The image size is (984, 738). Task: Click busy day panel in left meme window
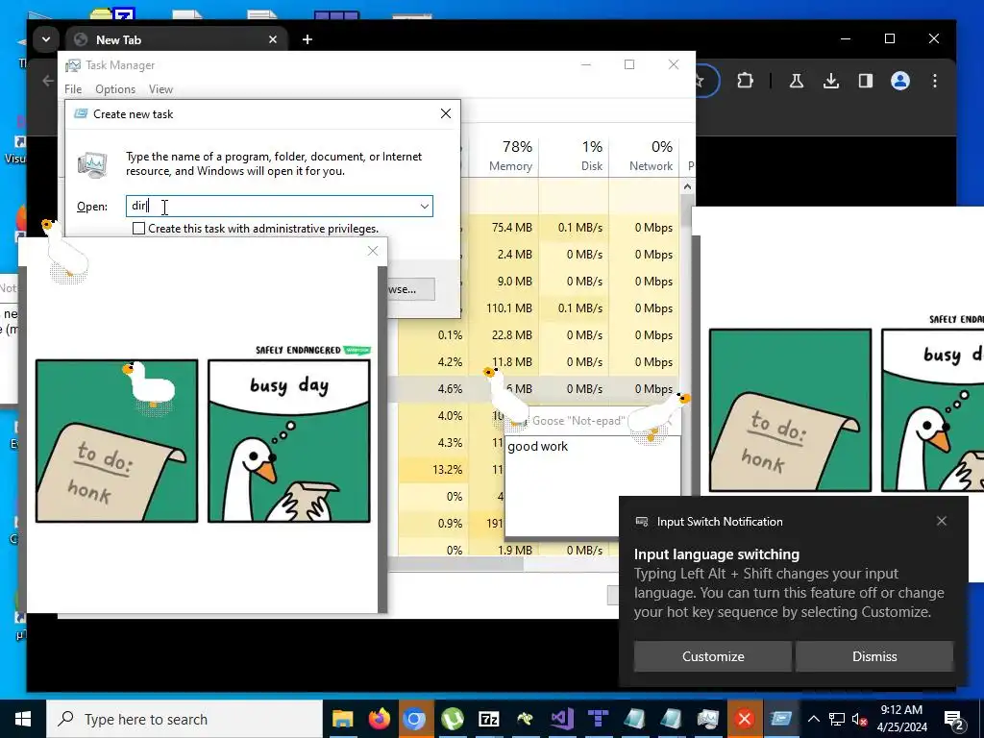288,440
